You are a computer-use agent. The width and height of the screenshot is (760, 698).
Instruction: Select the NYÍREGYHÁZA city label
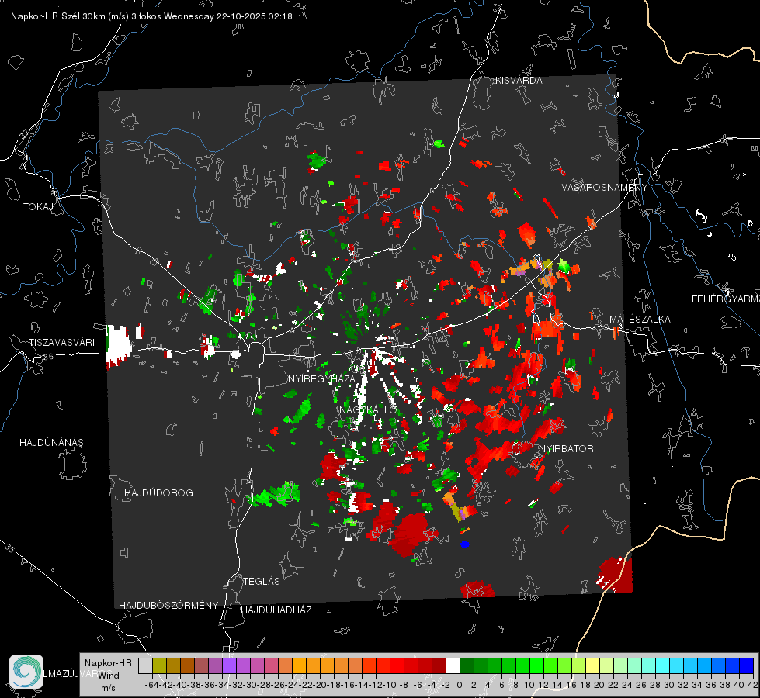pyautogui.click(x=321, y=378)
